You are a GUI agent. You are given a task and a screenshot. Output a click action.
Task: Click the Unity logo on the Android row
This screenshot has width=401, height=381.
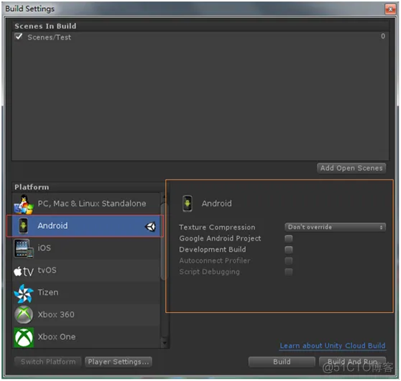(150, 227)
